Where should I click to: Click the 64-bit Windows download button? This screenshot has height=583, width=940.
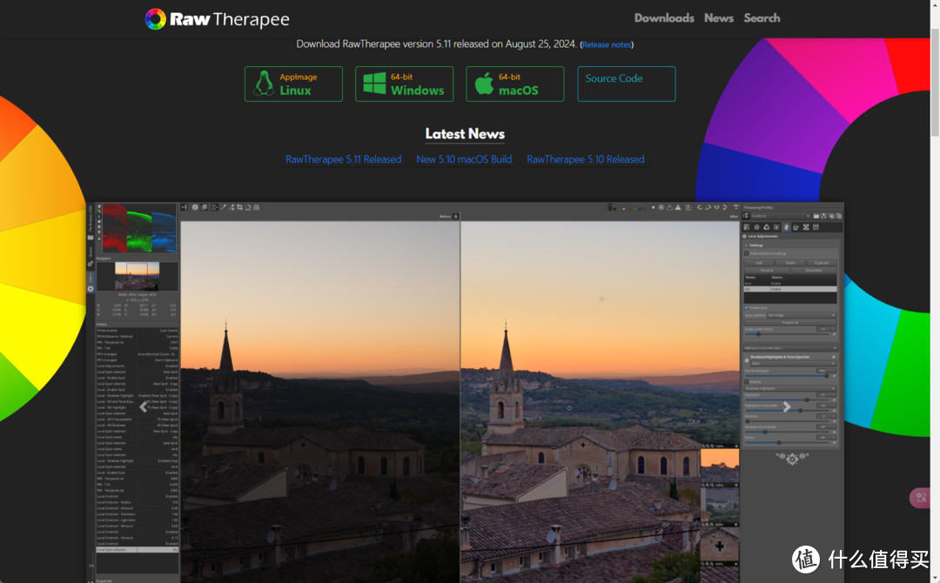tap(404, 84)
